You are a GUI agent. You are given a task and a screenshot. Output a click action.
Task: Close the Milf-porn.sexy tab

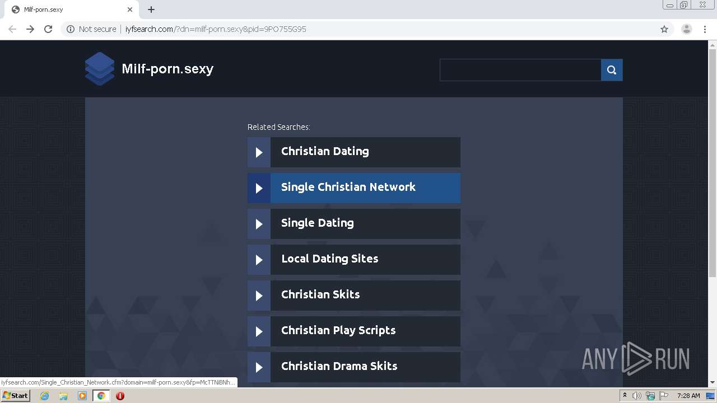click(130, 10)
